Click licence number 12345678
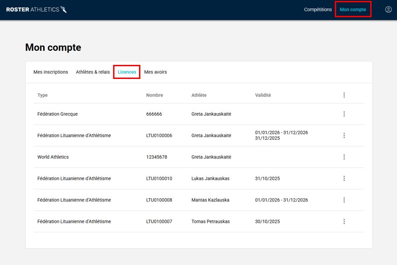This screenshot has height=265, width=397. (x=156, y=157)
